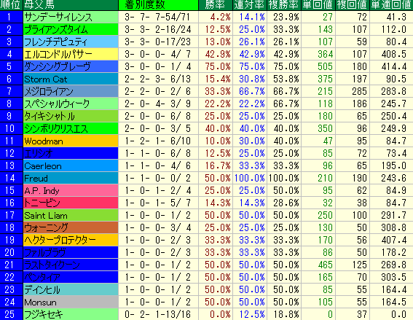Select the 着別度数 column header

(158, 5)
